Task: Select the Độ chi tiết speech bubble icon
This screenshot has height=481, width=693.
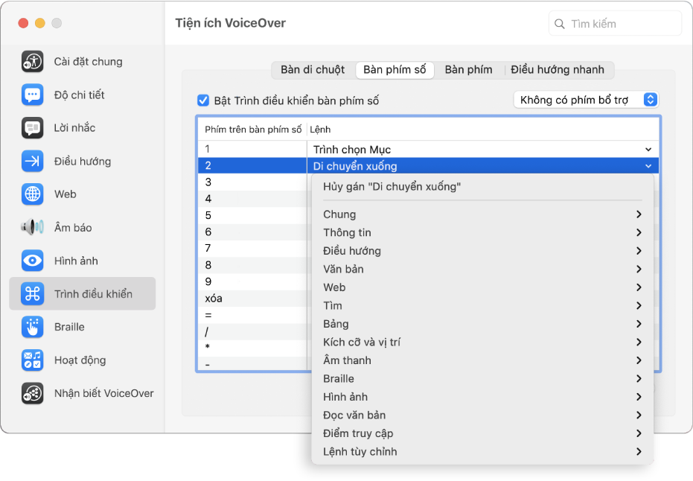Action: pyautogui.click(x=33, y=95)
